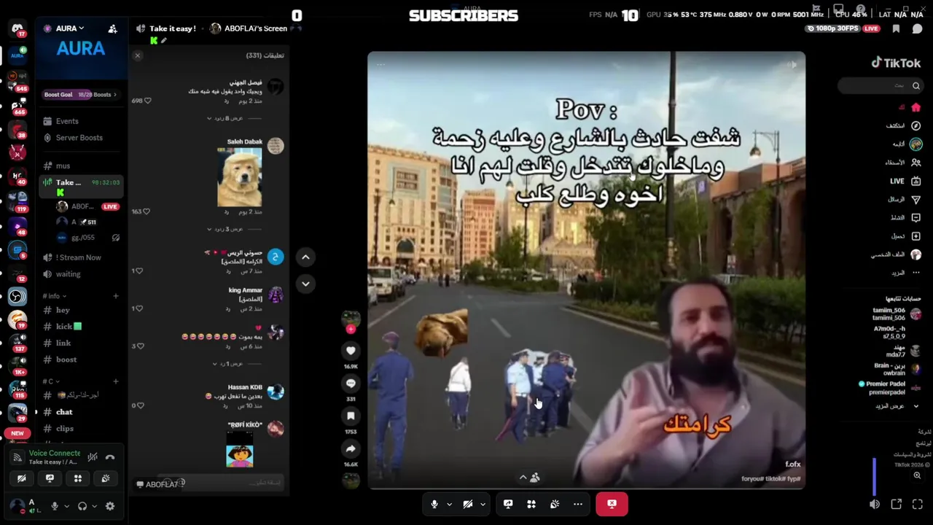Screen dimensions: 933x525
Task: Like Saleh Dabak's comment with 163 likes
Action: point(147,211)
